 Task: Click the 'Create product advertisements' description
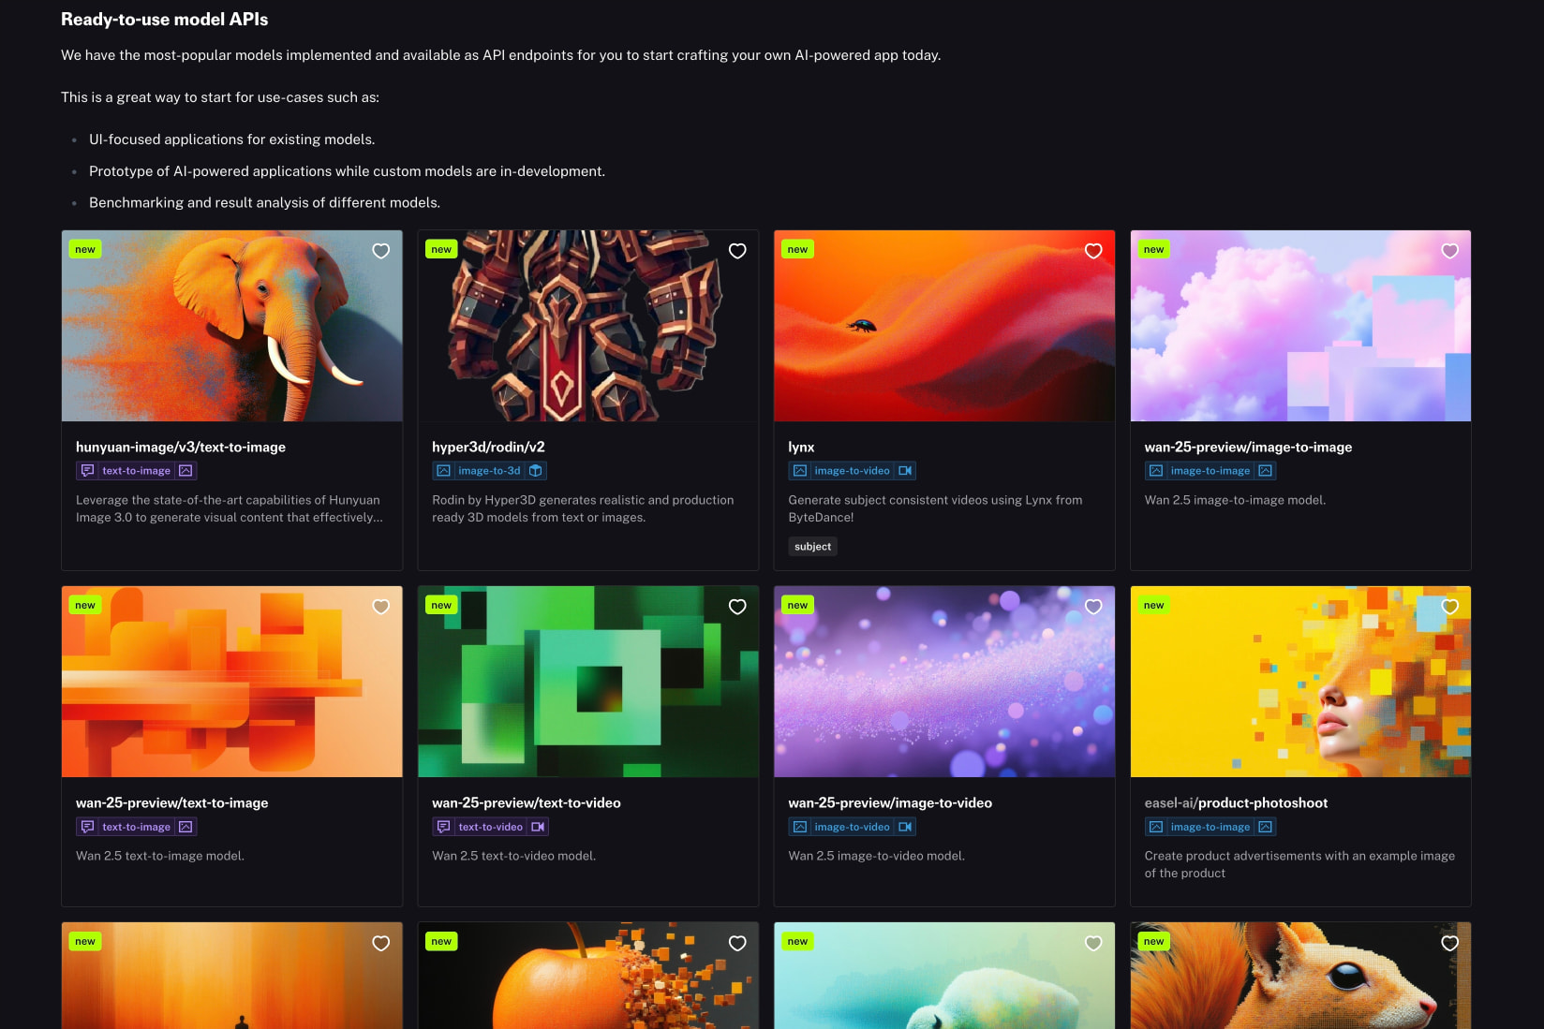[x=1299, y=864]
